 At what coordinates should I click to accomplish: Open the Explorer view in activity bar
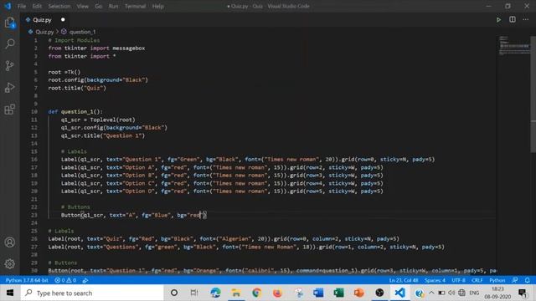[x=10, y=23]
